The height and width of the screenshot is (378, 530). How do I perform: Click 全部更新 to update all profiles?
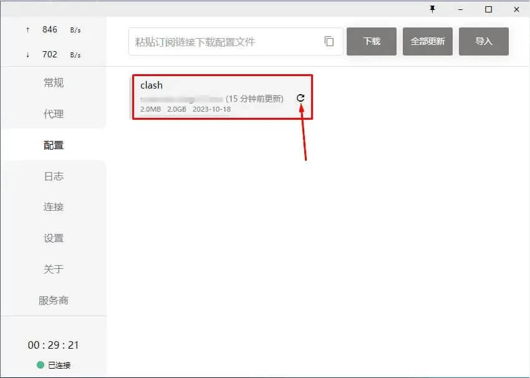click(427, 42)
